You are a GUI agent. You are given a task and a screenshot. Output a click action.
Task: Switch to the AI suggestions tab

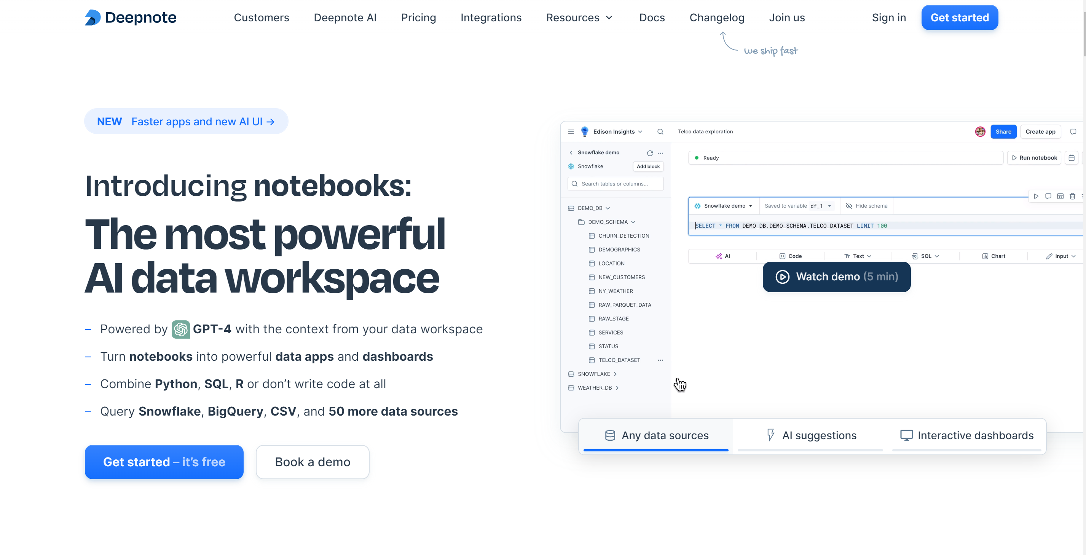click(x=810, y=435)
